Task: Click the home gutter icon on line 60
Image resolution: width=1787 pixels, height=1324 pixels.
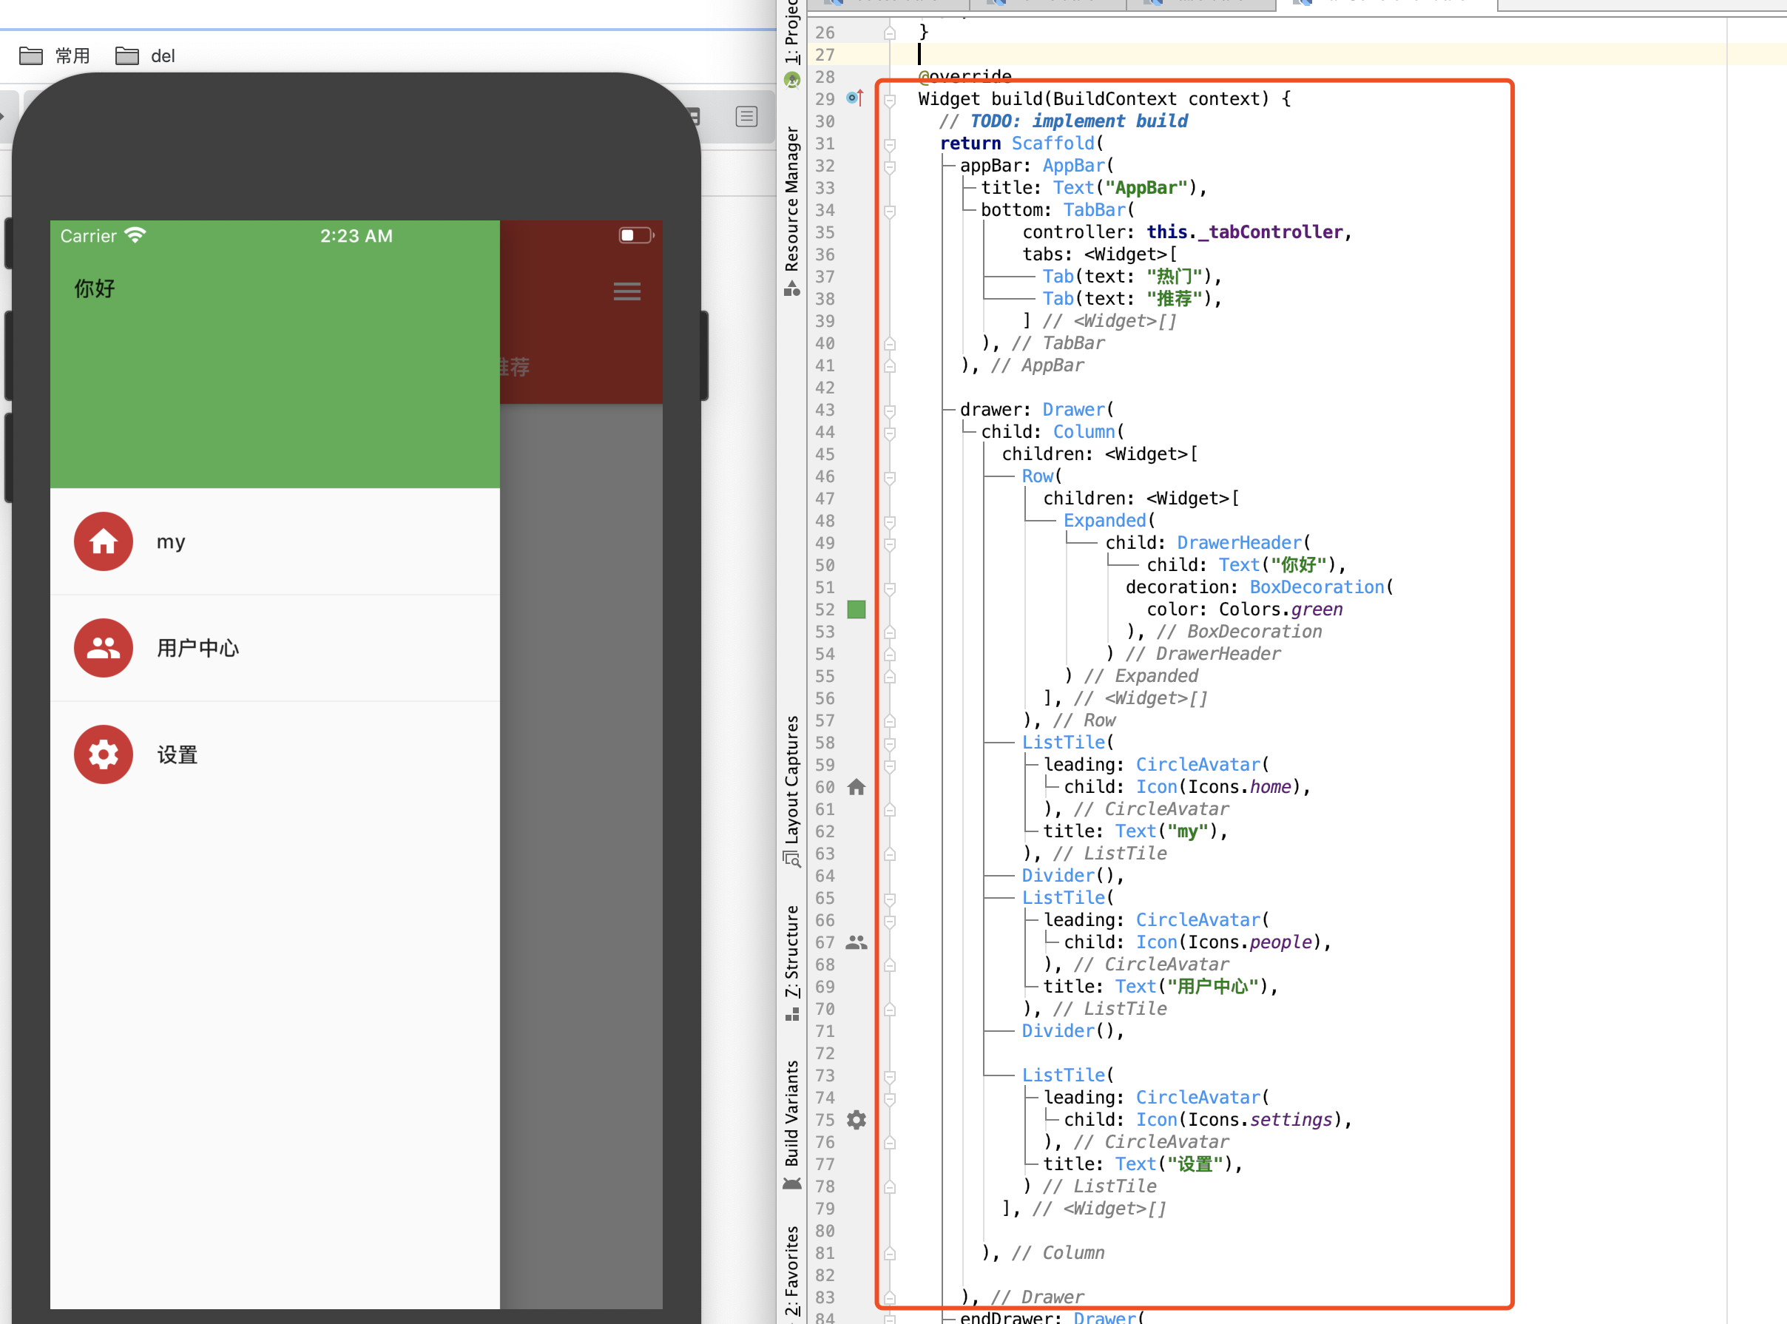Action: tap(856, 787)
